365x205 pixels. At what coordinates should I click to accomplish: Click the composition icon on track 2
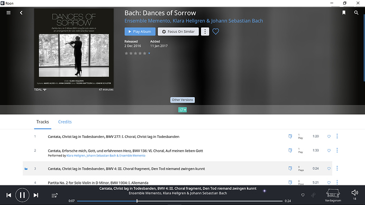tap(290, 151)
